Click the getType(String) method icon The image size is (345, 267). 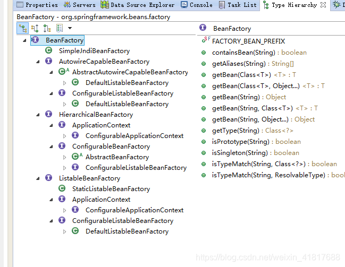(x=204, y=131)
